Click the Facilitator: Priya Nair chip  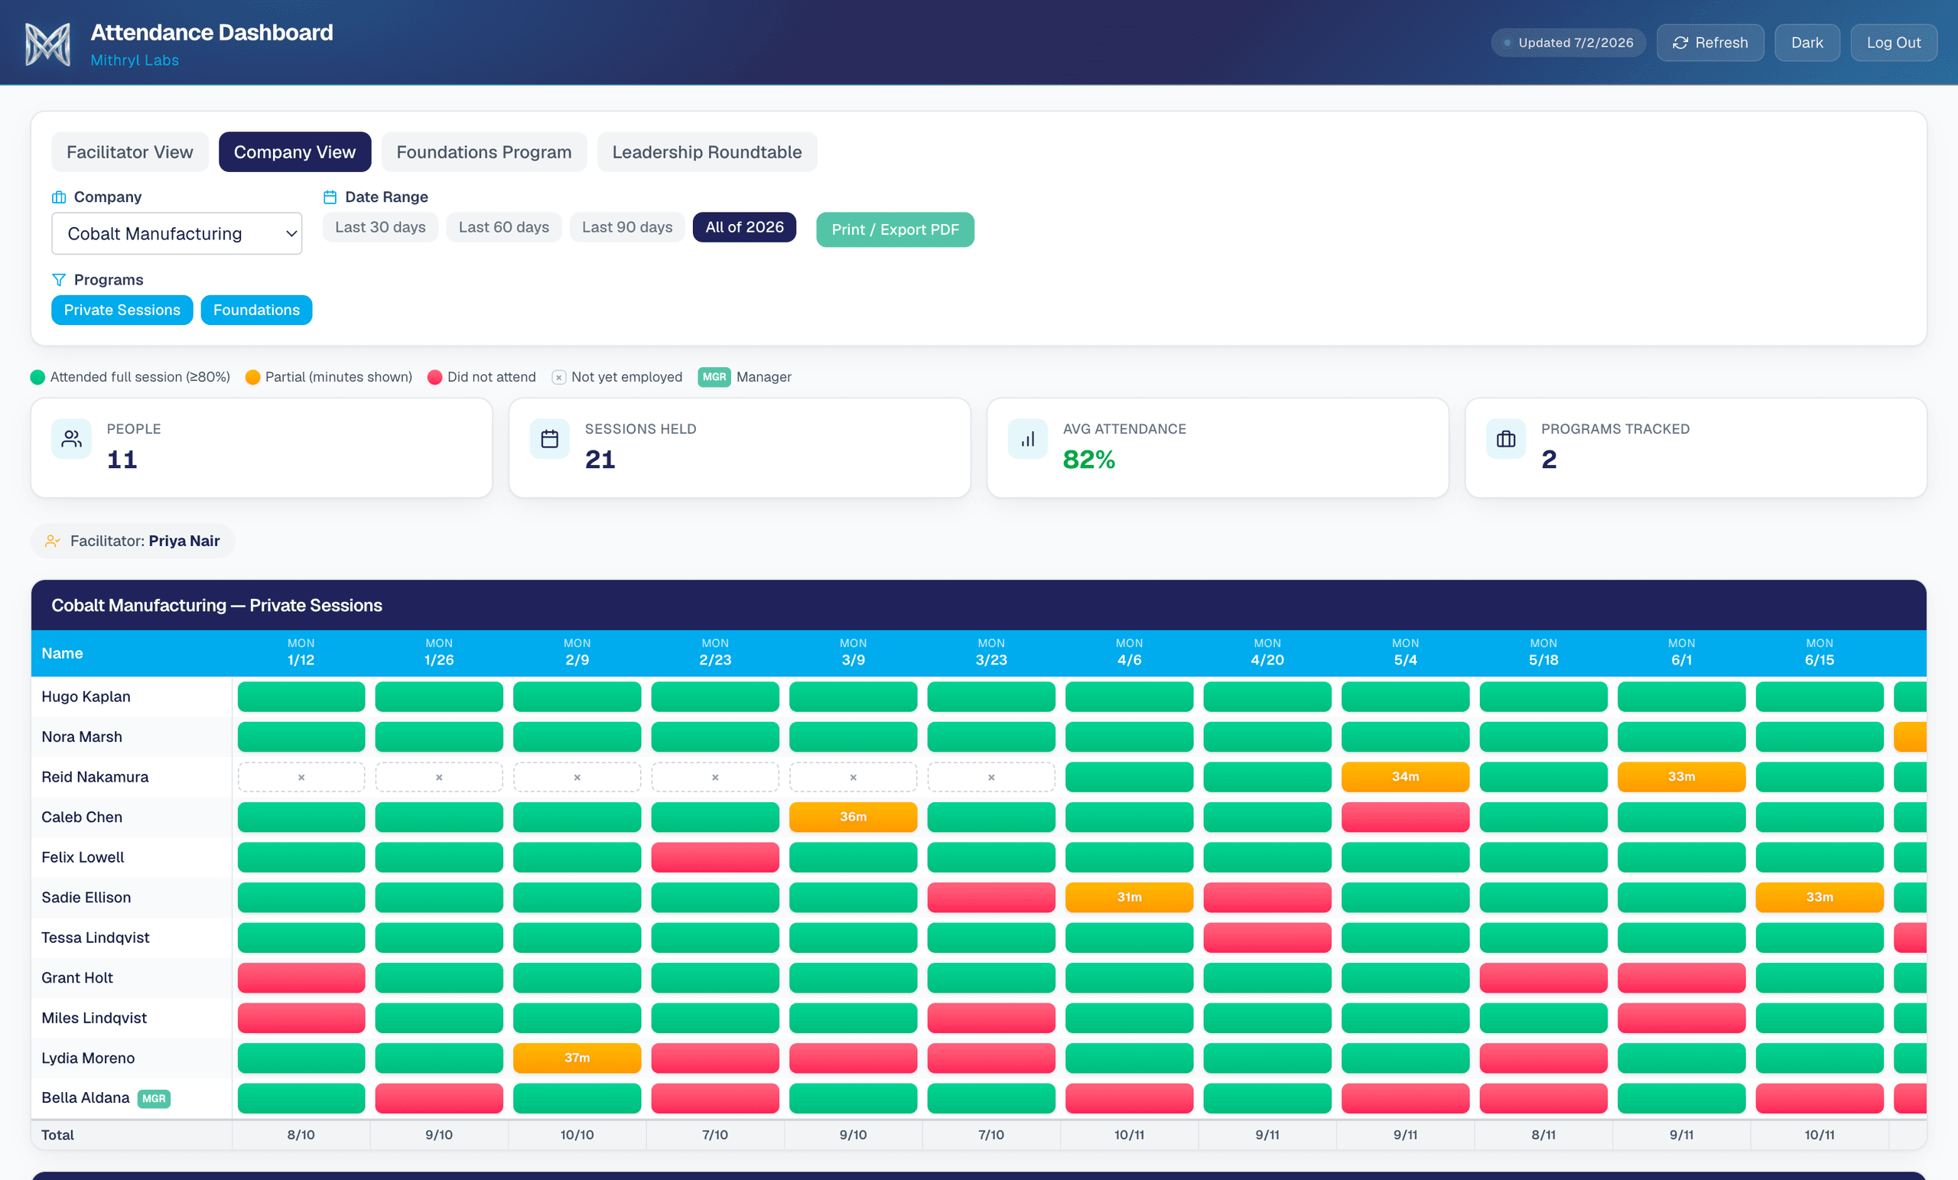133,541
